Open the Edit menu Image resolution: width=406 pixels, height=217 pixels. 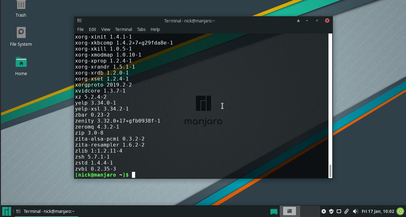92,29
